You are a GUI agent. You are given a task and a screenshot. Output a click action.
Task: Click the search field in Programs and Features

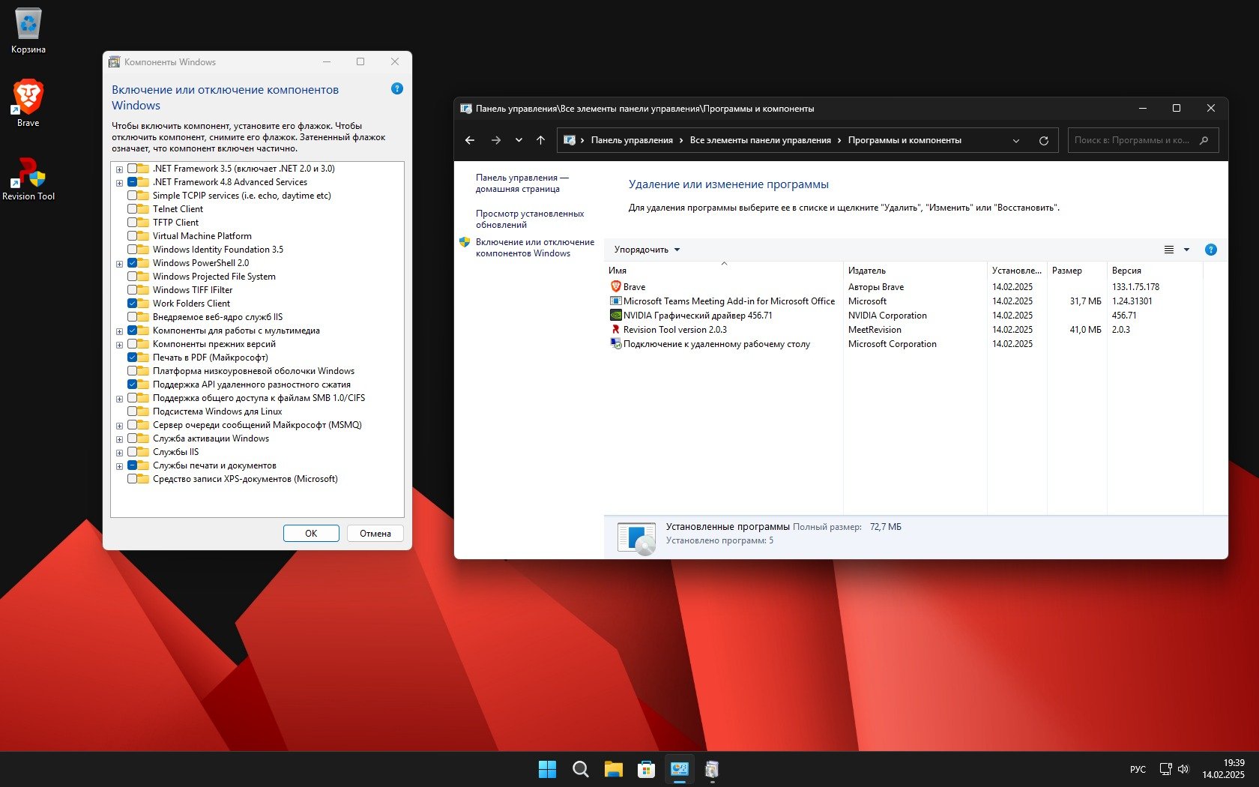pyautogui.click(x=1132, y=140)
